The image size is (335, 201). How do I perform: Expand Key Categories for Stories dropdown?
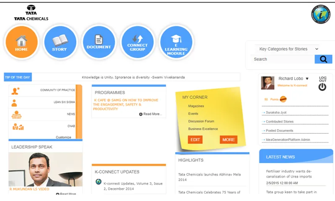tap(289, 49)
